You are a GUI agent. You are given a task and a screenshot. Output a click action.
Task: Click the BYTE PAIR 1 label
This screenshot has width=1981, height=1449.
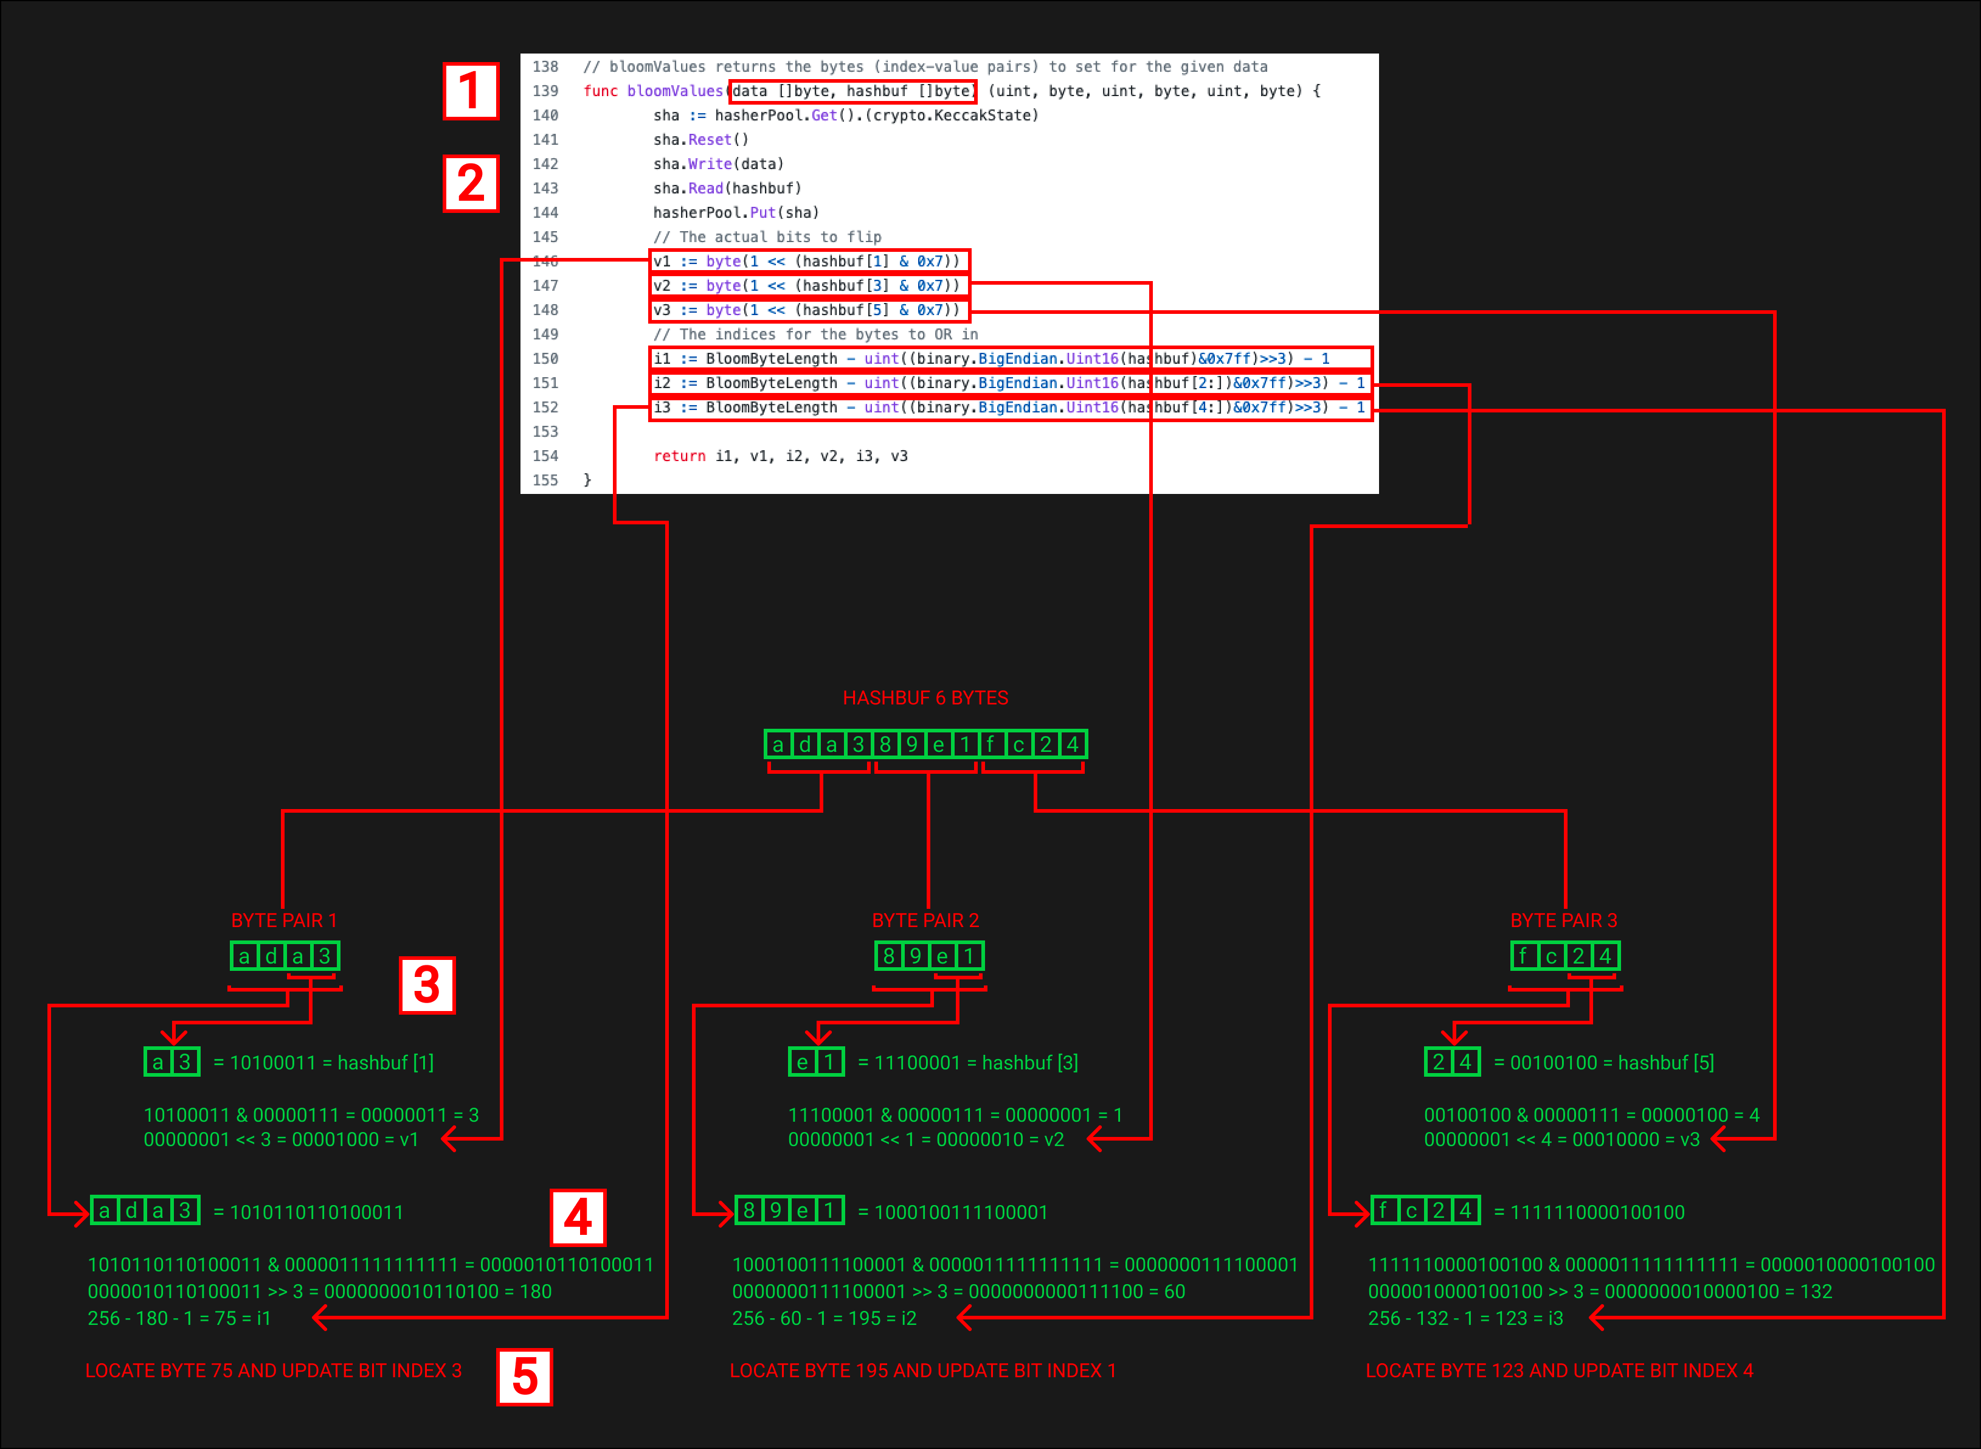click(x=283, y=920)
